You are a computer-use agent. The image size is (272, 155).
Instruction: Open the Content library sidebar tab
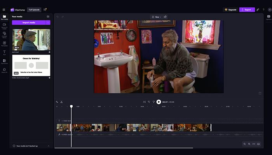pyautogui.click(x=4, y=35)
